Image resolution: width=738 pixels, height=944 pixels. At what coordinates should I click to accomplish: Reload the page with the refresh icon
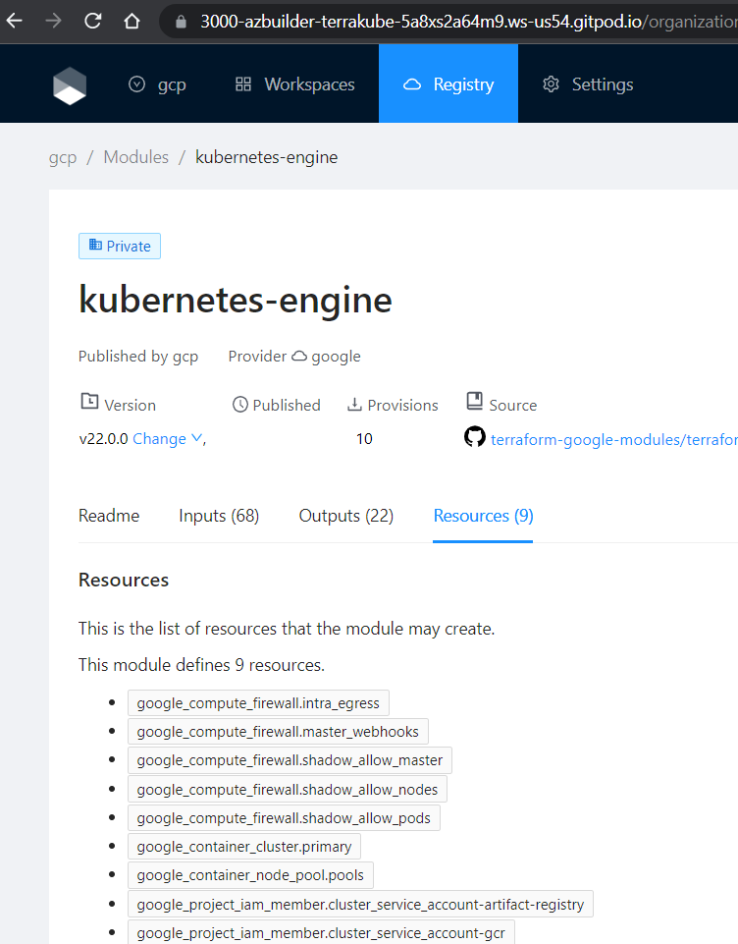tap(93, 21)
